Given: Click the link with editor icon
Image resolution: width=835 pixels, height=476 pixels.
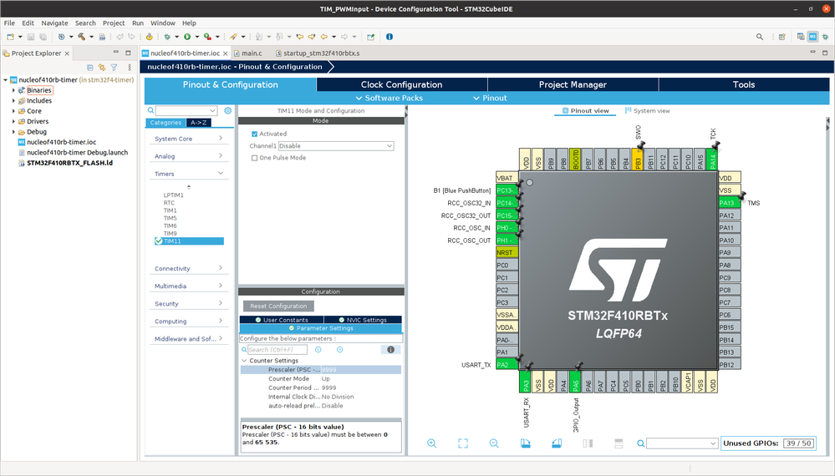Looking at the screenshot, I should [102, 68].
